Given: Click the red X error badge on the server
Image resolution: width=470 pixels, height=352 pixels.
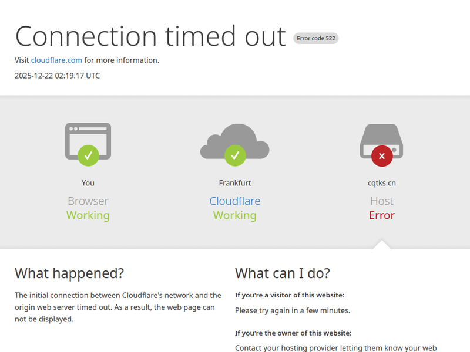Looking at the screenshot, I should coord(382,155).
